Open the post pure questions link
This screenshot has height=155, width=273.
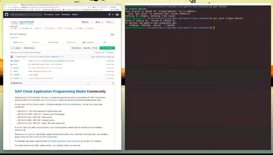28,134
